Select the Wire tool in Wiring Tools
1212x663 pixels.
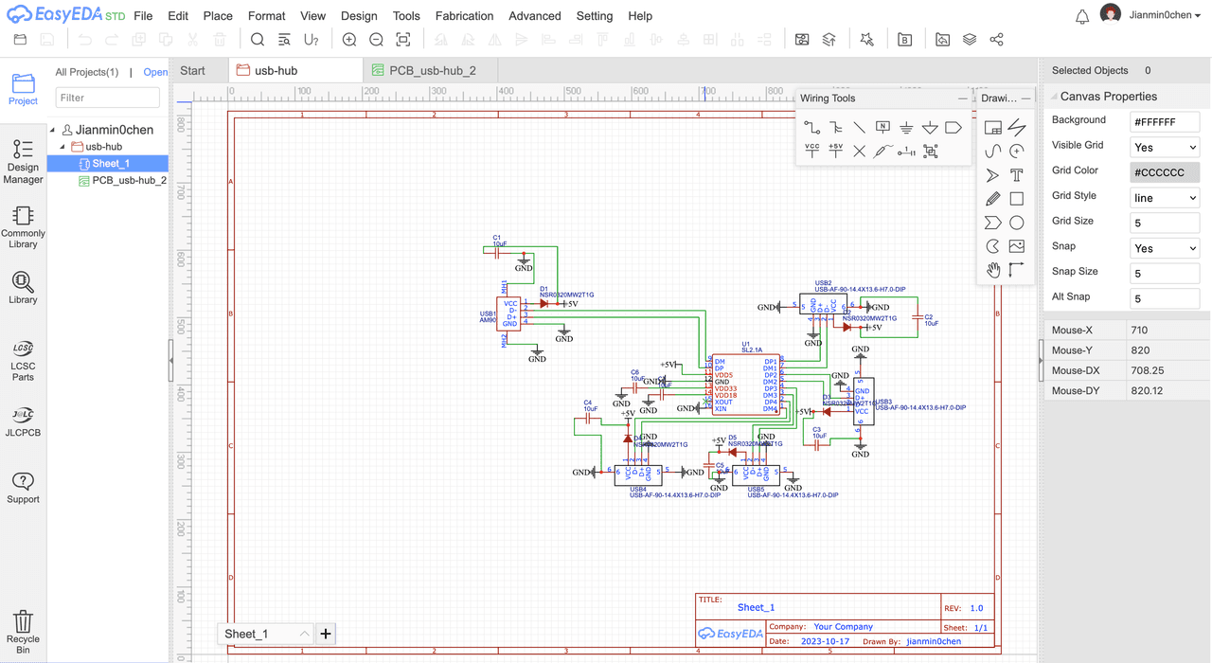point(811,127)
